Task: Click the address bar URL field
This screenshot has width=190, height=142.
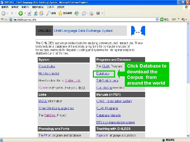Action: (x=82, y=19)
